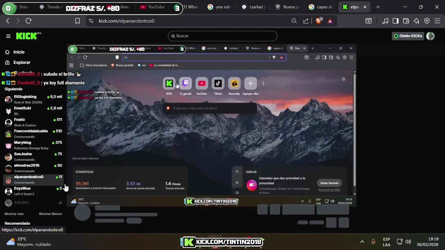
Task: Expand the list with Mostrar más
Action: [x=14, y=214]
